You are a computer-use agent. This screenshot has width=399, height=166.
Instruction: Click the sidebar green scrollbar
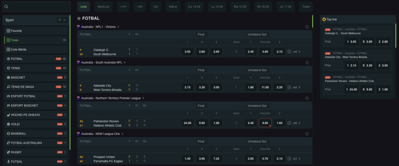click(x=70, y=83)
